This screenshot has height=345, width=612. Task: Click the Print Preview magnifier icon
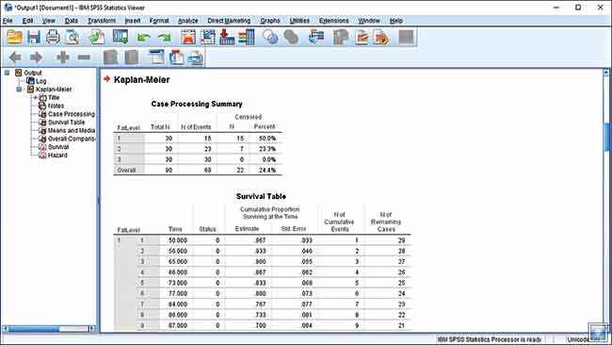[72, 37]
